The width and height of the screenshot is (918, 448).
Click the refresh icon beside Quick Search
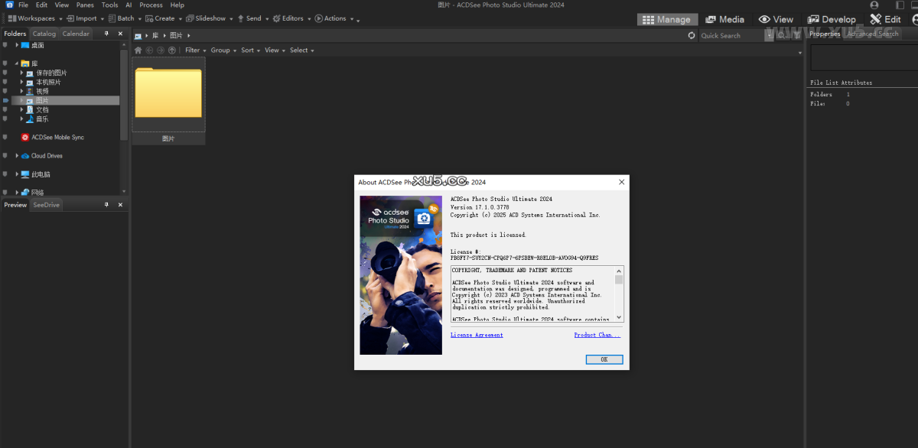[692, 35]
